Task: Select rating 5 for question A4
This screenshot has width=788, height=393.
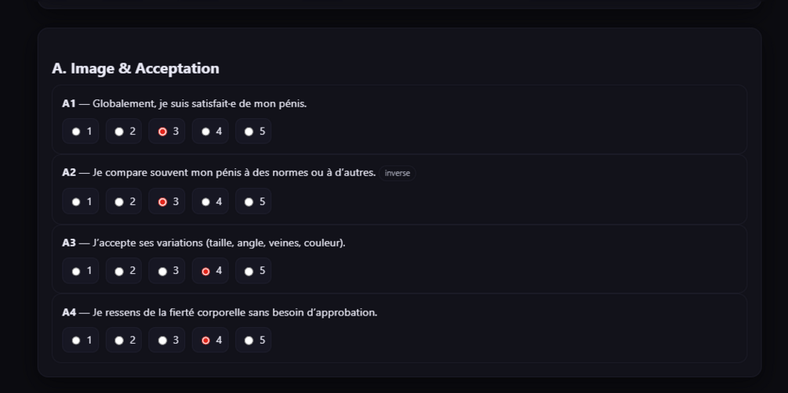Action: [x=253, y=341]
